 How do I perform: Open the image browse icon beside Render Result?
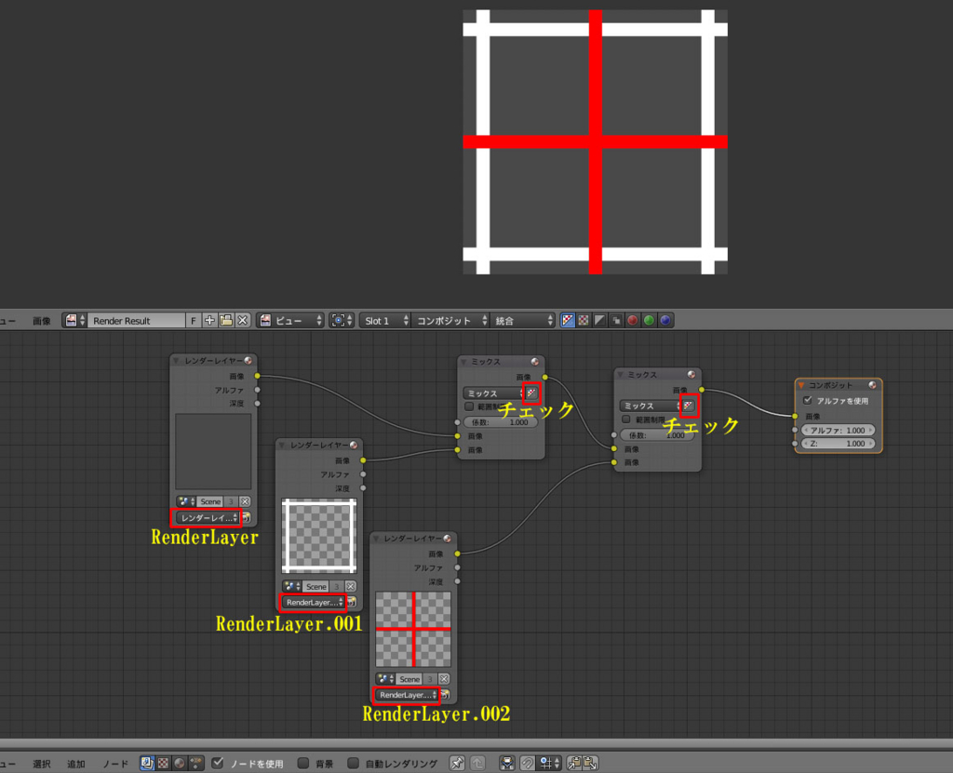coord(75,320)
